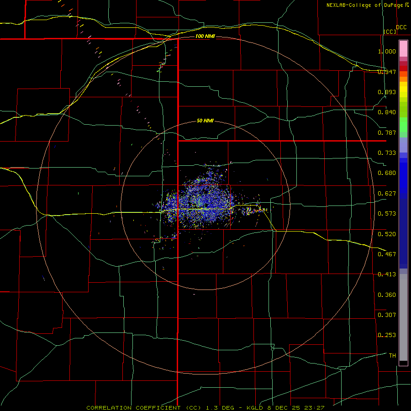Click the TH threshold label

392,356
